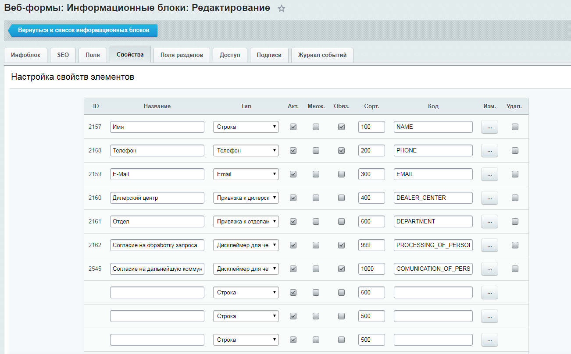
Task: Open edit dialog for property 2545
Action: pos(489,269)
